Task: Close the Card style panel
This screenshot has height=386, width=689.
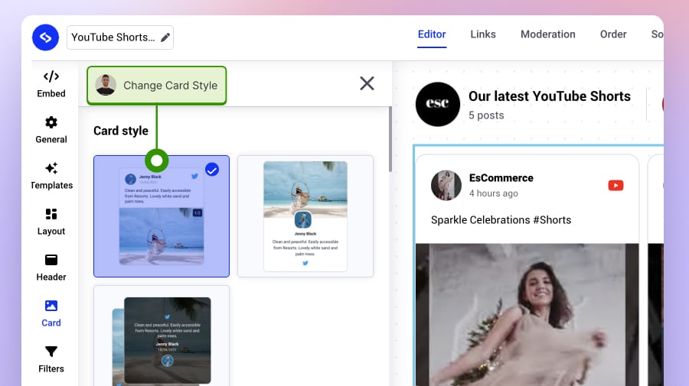Action: pos(367,83)
